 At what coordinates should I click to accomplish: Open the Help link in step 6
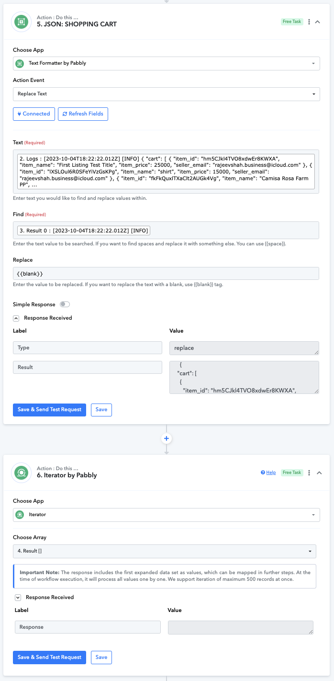click(268, 473)
